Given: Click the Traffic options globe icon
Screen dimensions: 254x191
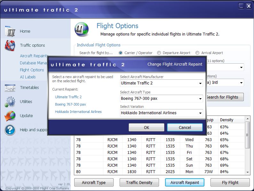Looking at the screenshot, I should (x=10, y=45).
